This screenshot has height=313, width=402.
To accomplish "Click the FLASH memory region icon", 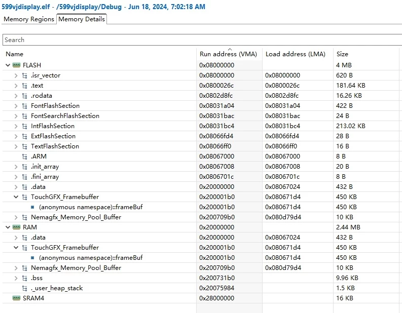I will click(x=16, y=65).
